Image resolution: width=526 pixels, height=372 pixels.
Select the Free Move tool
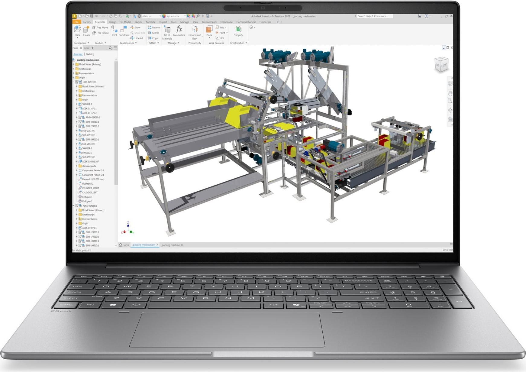[x=100, y=27]
